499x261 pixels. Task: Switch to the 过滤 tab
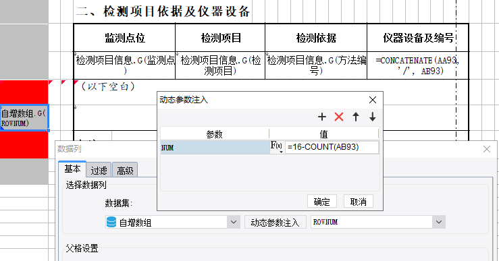[x=99, y=171]
